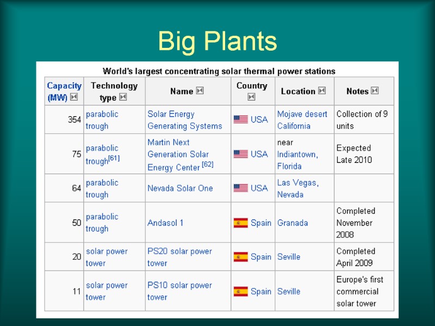The image size is (435, 326).
Task: Open the parabolic trough link in 354 MW row
Action: [x=102, y=120]
